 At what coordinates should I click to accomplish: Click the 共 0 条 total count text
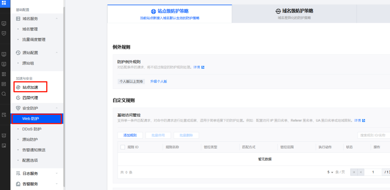(126, 172)
